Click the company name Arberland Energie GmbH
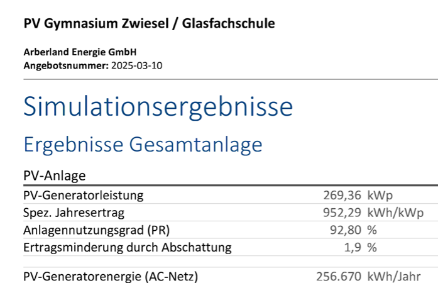This screenshot has height=283, width=438. click(80, 53)
